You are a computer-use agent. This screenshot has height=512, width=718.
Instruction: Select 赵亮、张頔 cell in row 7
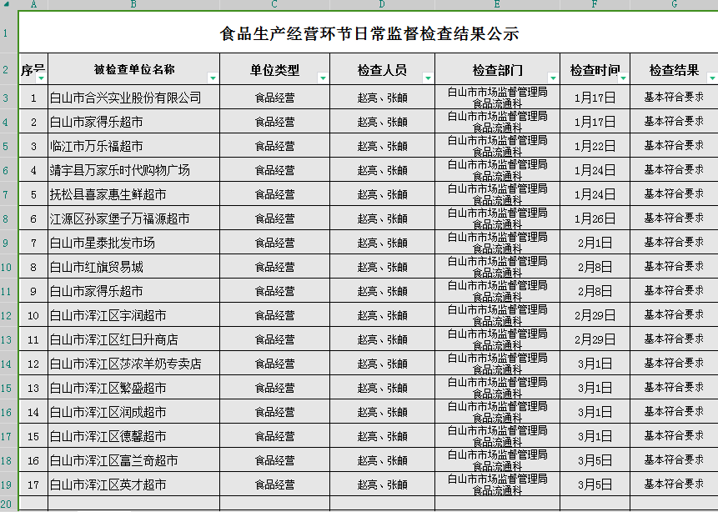pyautogui.click(x=383, y=194)
